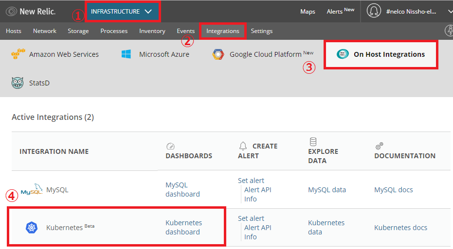Switch to the Processes tab

(114, 31)
